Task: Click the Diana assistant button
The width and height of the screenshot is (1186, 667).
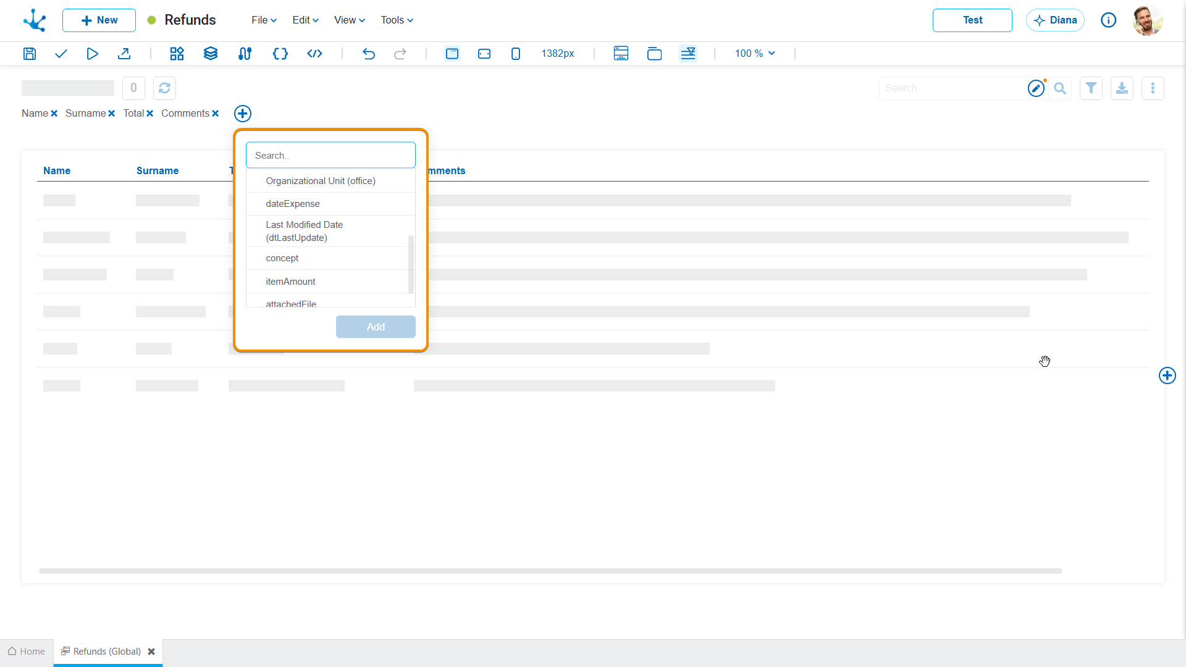Action: click(1055, 20)
